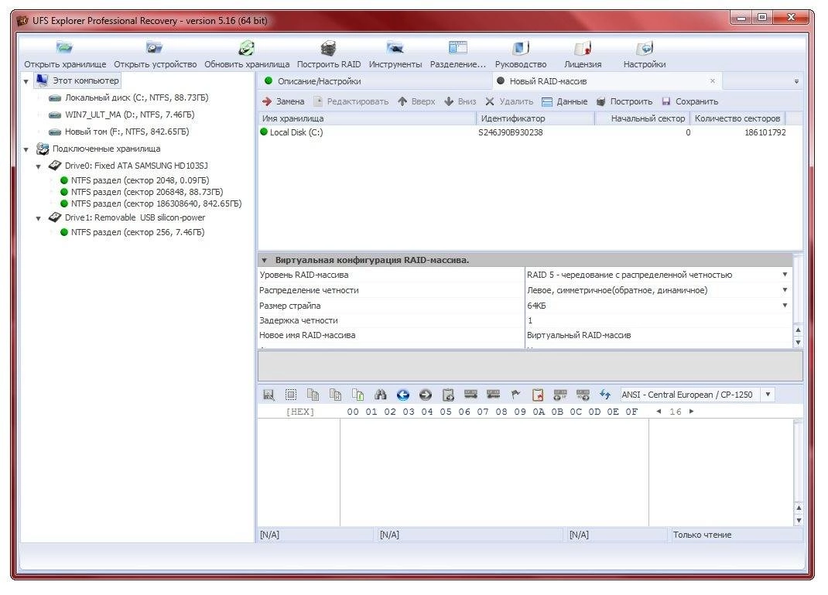Collapse Drive0 SAMSUNG HD103SJ node
The height and width of the screenshot is (595, 828).
[39, 167]
